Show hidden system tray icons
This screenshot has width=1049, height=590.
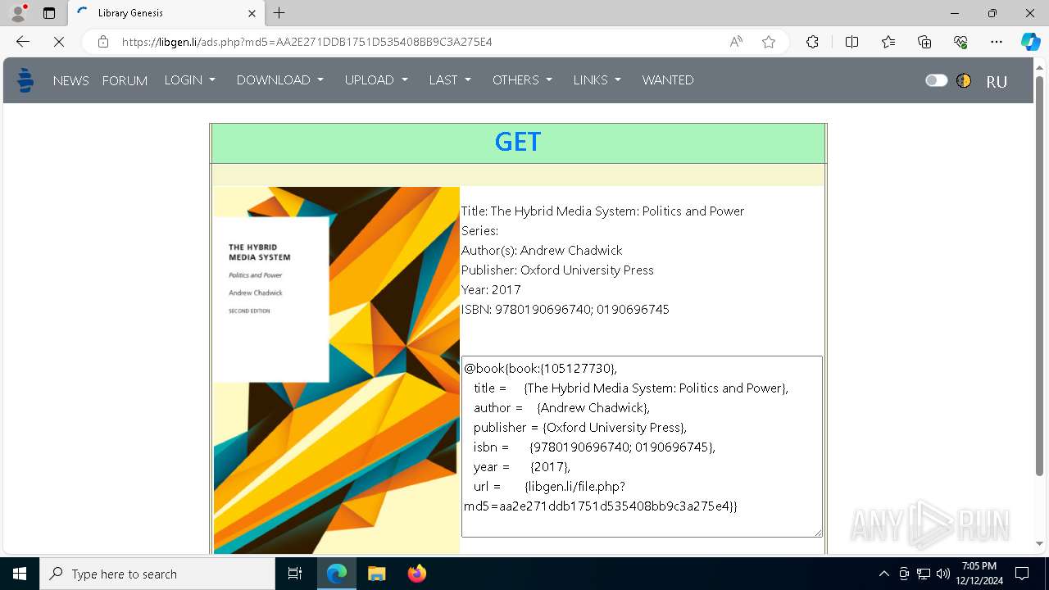click(x=883, y=574)
